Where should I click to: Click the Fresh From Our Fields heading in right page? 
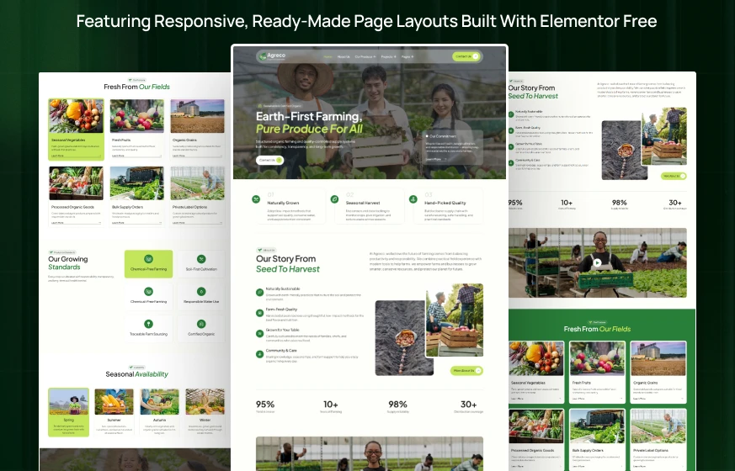(x=597, y=329)
